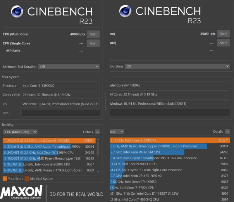The width and height of the screenshot is (234, 202).
Task: Click the MAXON logo at bottom left
Action: tap(22, 193)
